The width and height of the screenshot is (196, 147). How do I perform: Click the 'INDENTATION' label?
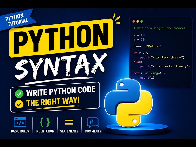coord(45,131)
